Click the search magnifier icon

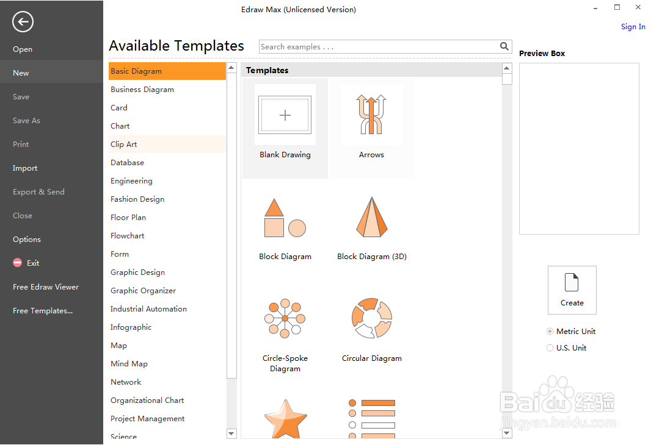click(x=504, y=46)
